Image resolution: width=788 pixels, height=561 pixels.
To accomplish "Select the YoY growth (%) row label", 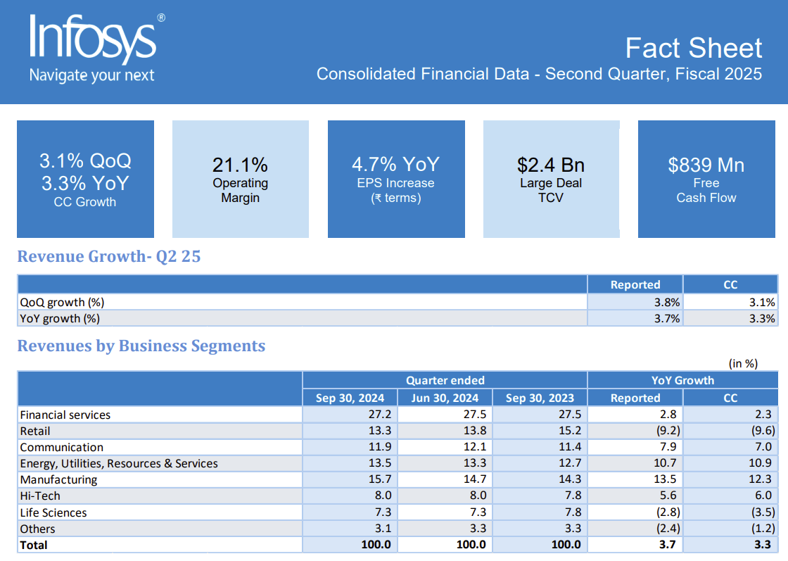I will point(61,318).
